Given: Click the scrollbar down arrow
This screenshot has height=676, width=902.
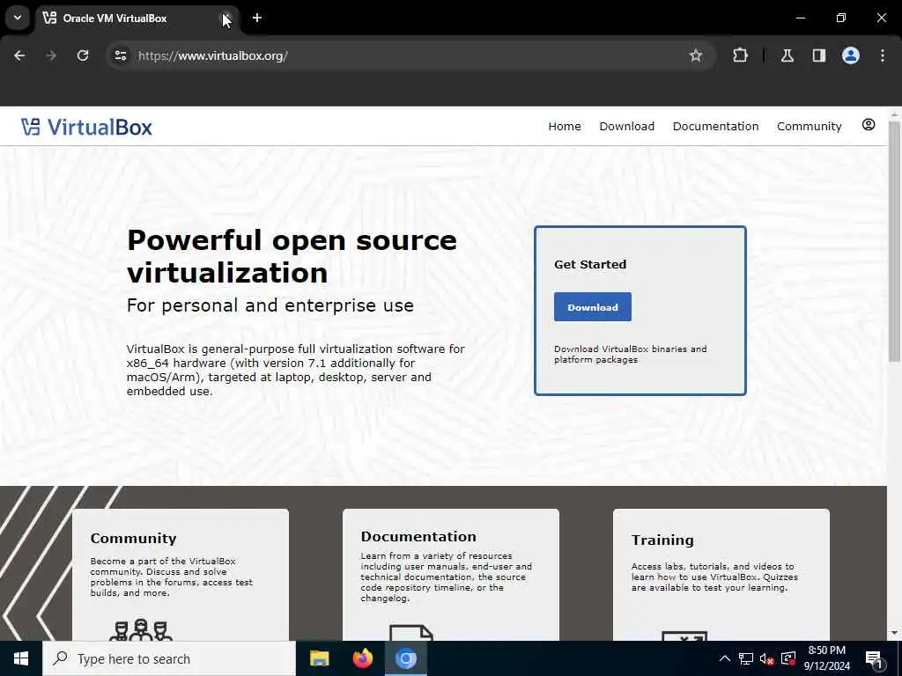Looking at the screenshot, I should coord(894,633).
